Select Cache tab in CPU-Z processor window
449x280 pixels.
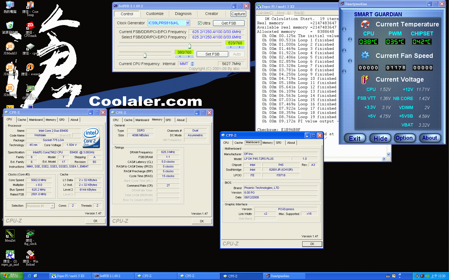22,120
